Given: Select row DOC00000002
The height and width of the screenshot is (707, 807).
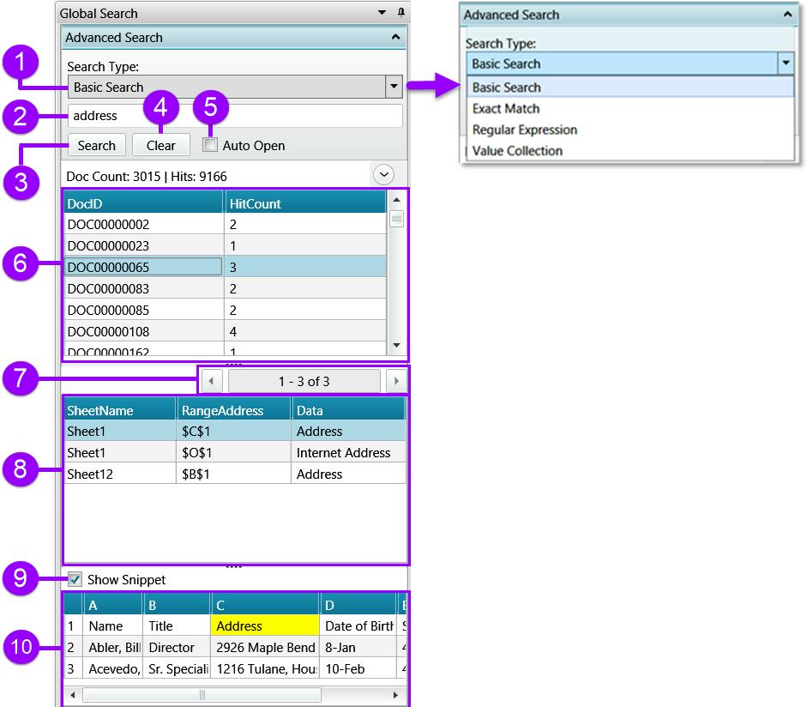Looking at the screenshot, I should (225, 225).
